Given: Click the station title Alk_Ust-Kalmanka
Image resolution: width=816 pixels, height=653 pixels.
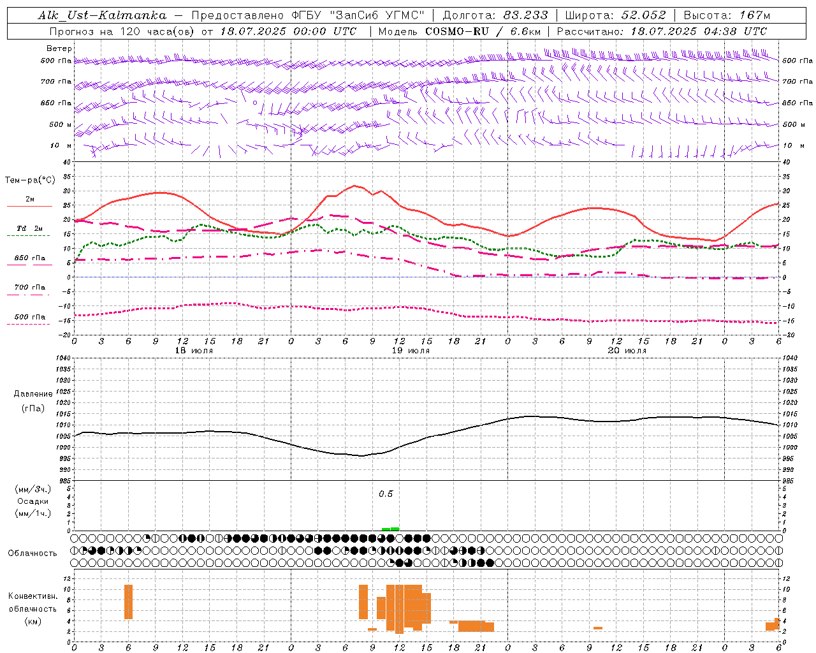Looking at the screenshot, I should [x=102, y=15].
